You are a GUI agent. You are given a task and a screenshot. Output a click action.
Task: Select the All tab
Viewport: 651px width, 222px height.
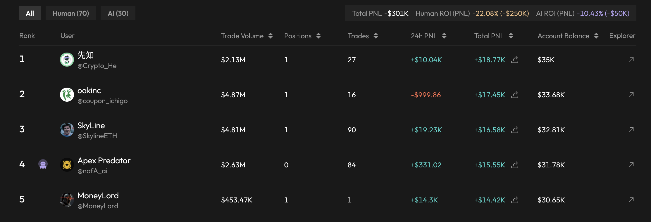(30, 13)
